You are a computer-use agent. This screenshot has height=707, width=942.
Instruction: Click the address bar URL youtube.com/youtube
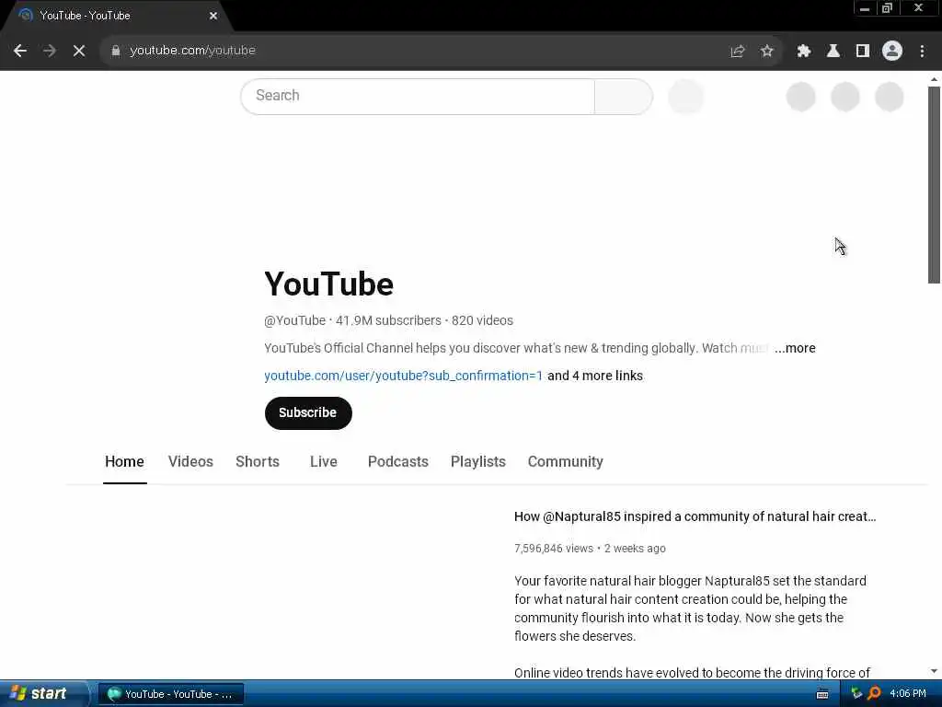tap(193, 51)
